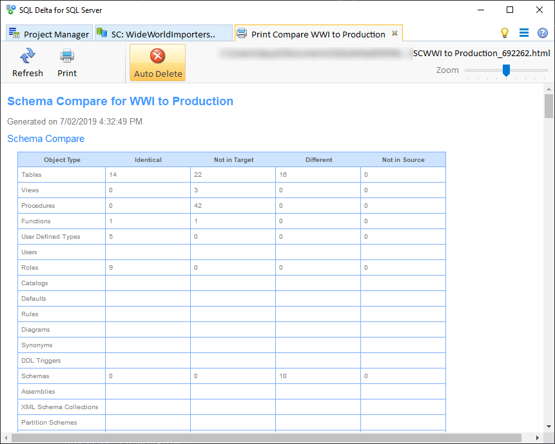
Task: Click the 'Catalogs' row label
Action: click(x=34, y=283)
